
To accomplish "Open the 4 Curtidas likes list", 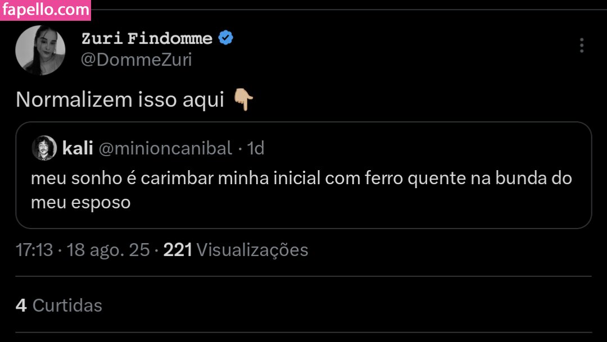I will pos(59,305).
